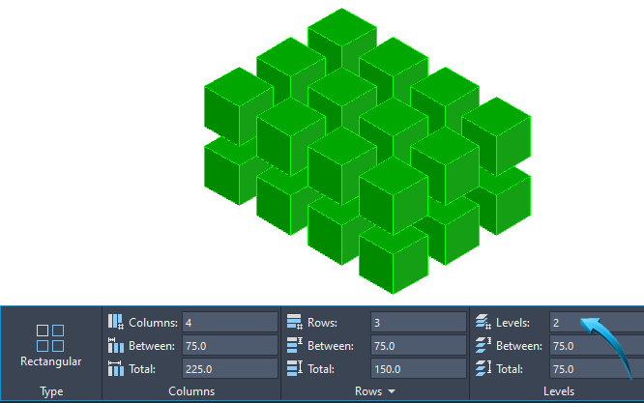The image size is (644, 403).
Task: Click the Columns panel title
Action: (x=191, y=391)
